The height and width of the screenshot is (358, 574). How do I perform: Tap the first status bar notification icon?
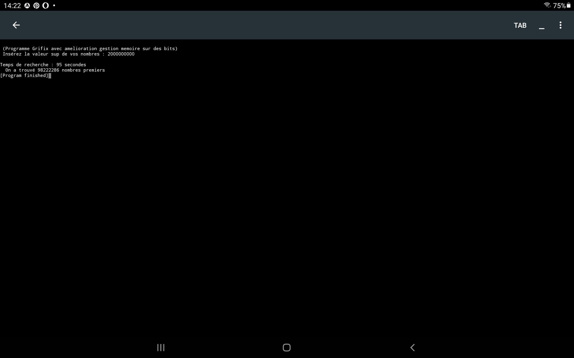27,6
